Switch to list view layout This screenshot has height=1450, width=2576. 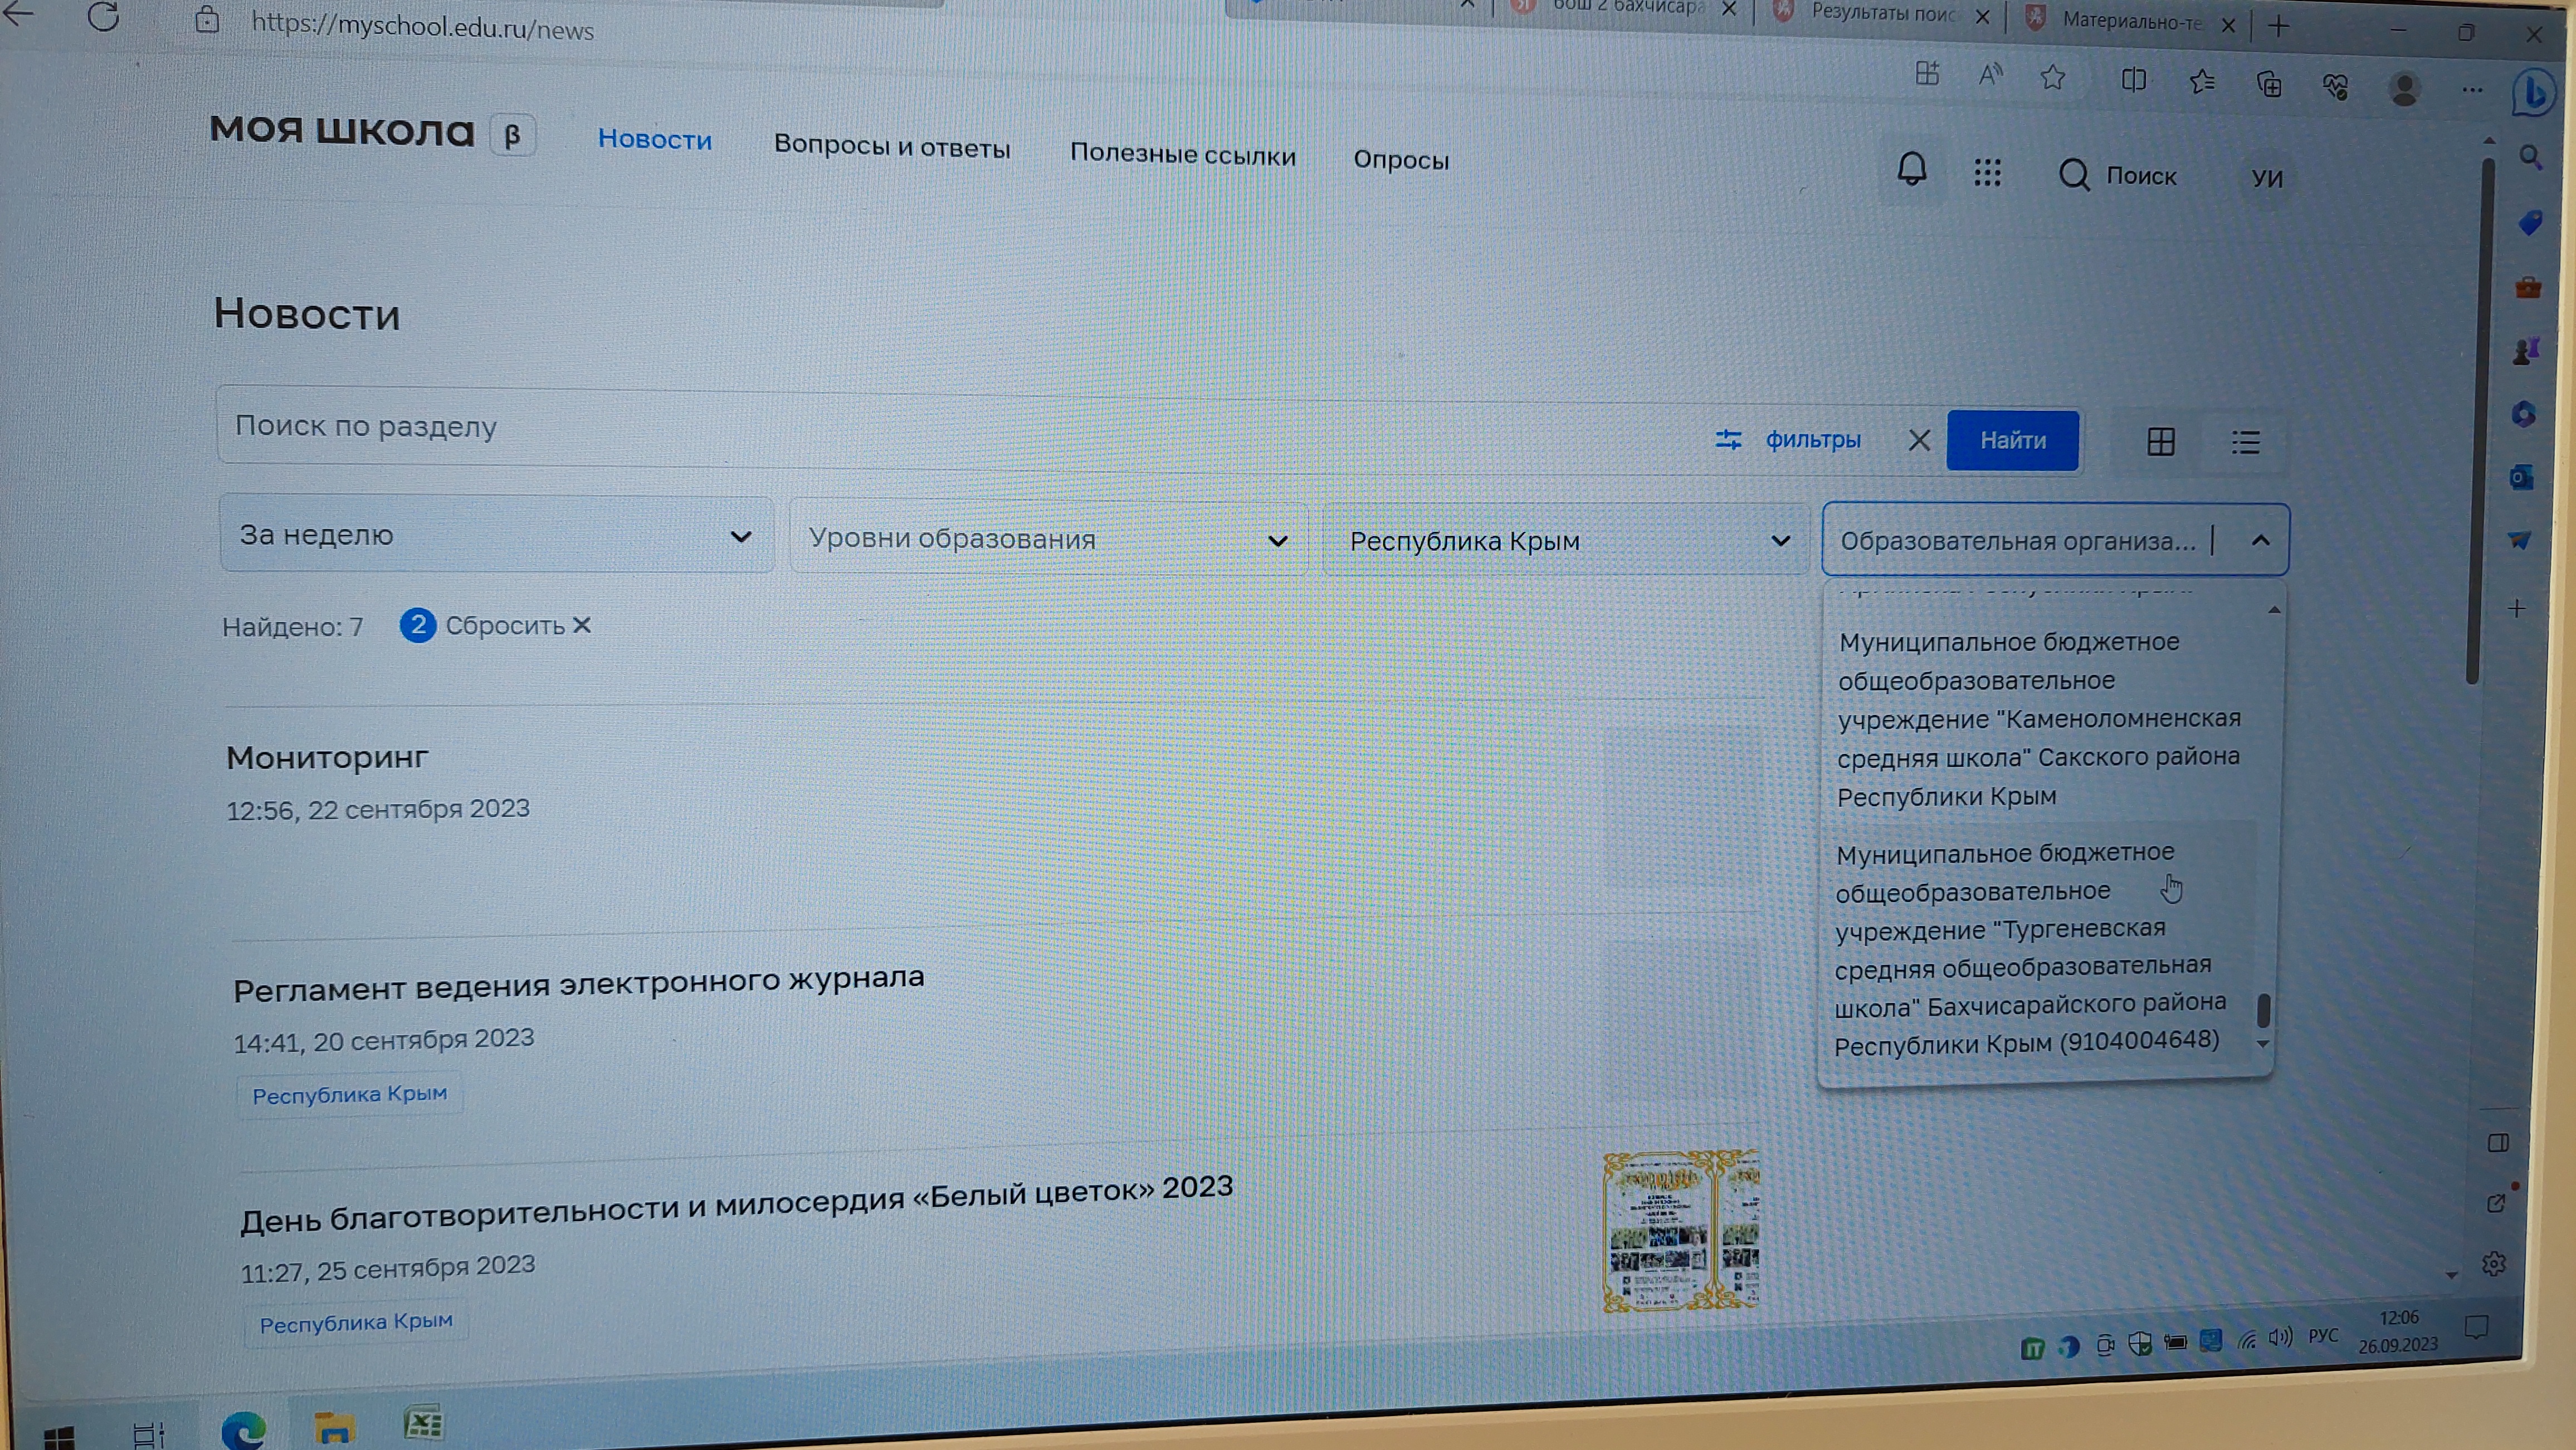tap(2245, 443)
